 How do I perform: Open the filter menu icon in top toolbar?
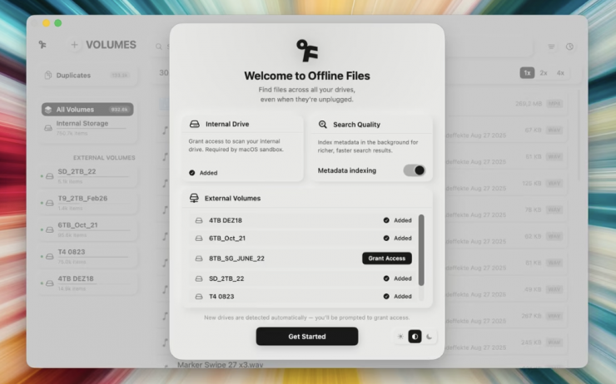tap(551, 47)
